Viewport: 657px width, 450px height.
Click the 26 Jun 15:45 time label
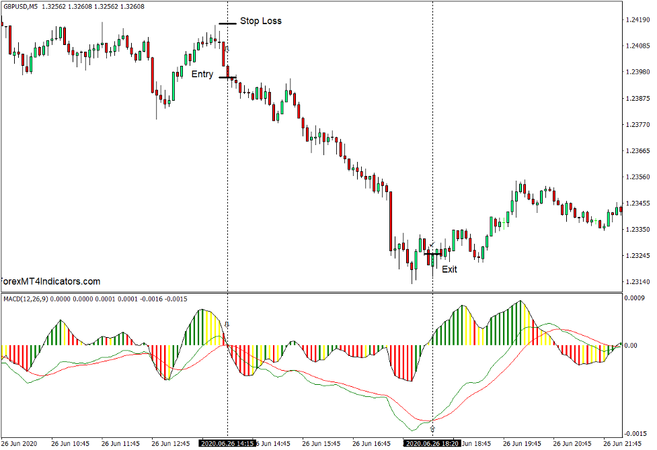[x=321, y=443]
